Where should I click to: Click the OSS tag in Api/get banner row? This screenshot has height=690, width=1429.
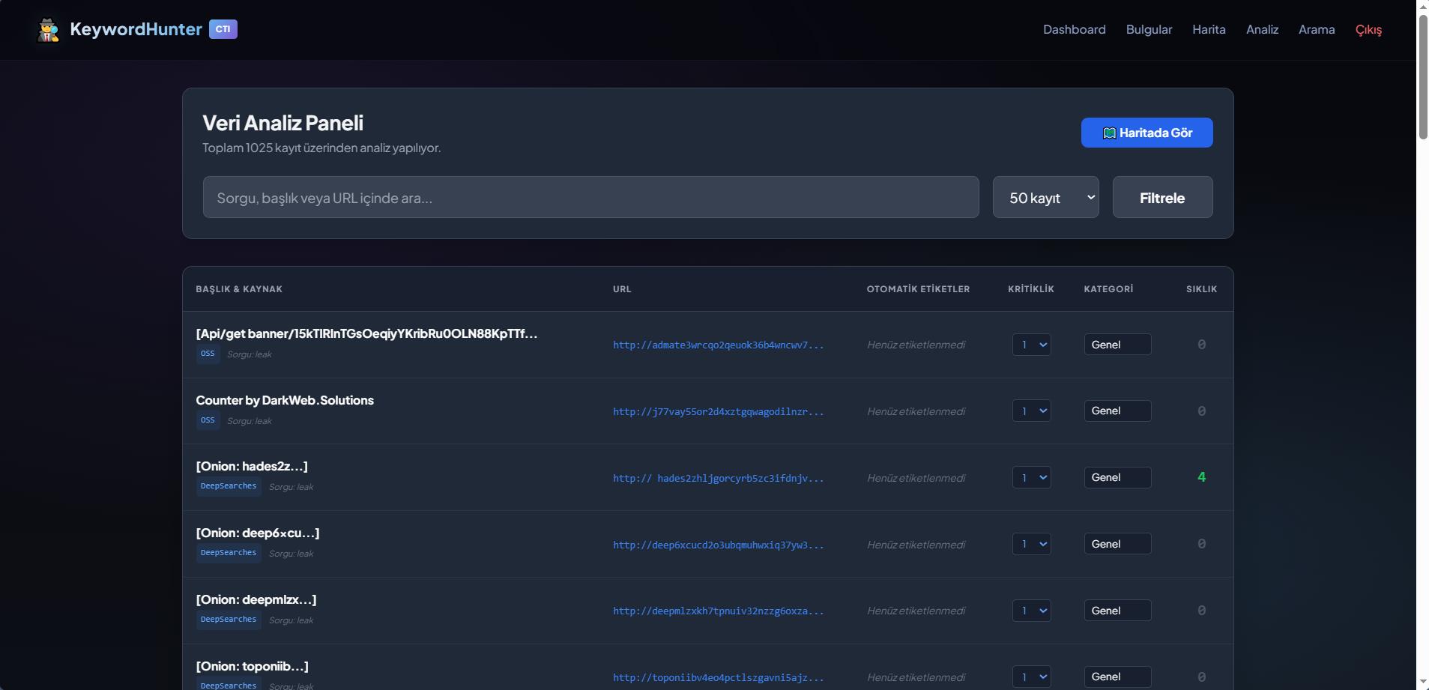click(x=208, y=354)
